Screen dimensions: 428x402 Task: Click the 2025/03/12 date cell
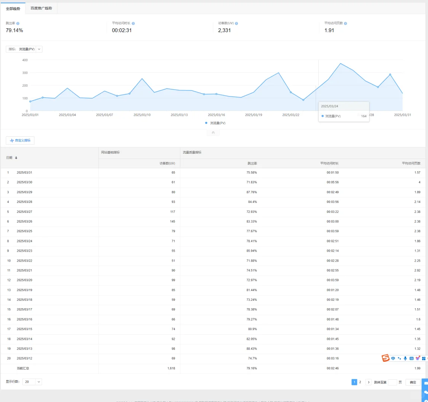coord(24,358)
